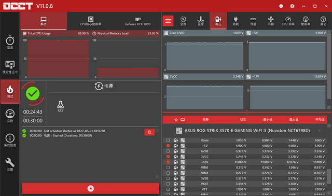The width and height of the screenshot is (332, 196).
Task: Switch to GeForce RTX 3090 tab
Action: click(x=137, y=21)
